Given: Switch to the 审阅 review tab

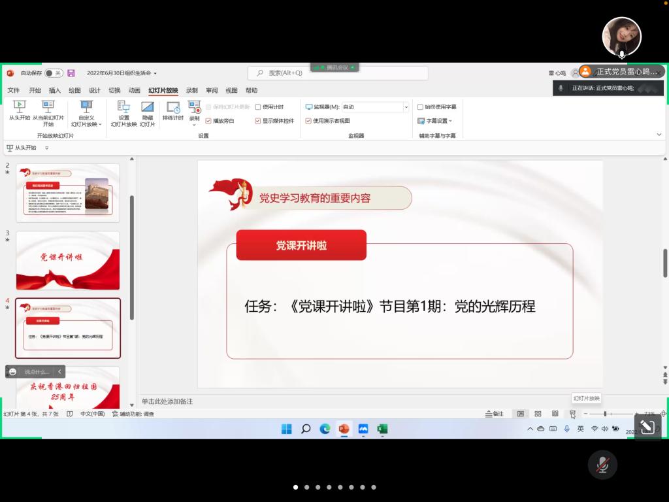Looking at the screenshot, I should pos(212,90).
